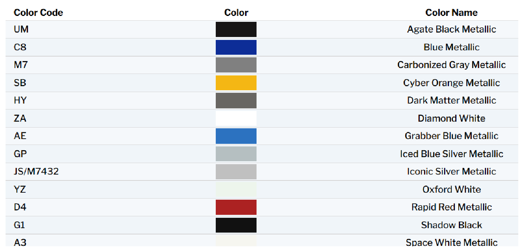Choose the Iced Blue Silver swatch
This screenshot has height=247, width=519.
click(236, 154)
